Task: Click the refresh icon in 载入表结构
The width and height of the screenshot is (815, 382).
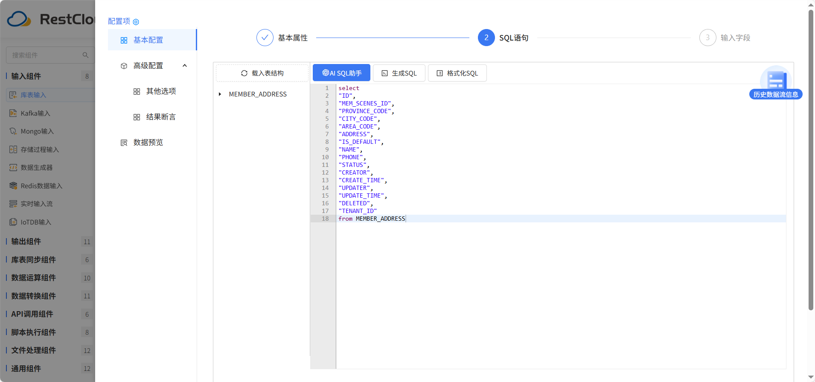Action: (x=244, y=73)
